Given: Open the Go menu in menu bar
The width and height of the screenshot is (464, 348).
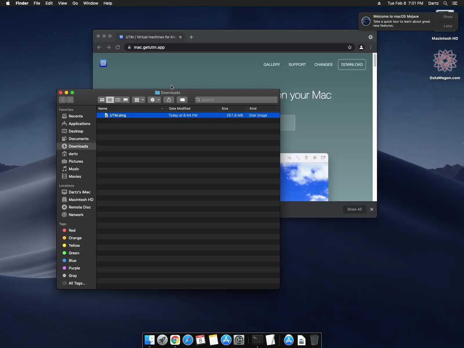Looking at the screenshot, I should pyautogui.click(x=75, y=3).
